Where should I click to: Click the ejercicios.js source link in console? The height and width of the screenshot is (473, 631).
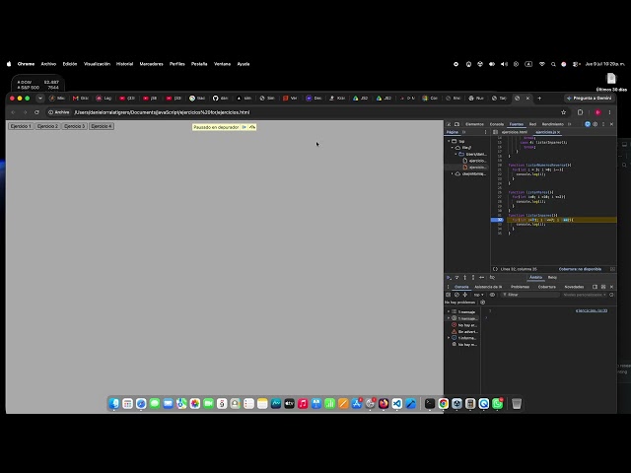pos(592,310)
